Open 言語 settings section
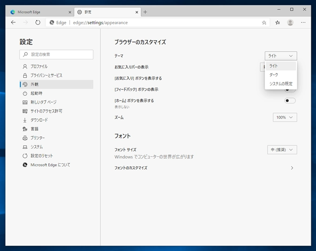 coord(56,129)
